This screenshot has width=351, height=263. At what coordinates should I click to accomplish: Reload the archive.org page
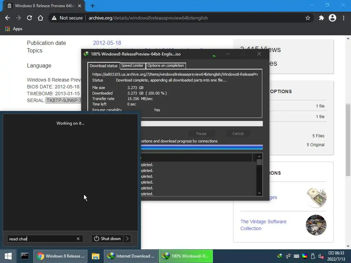pos(29,18)
